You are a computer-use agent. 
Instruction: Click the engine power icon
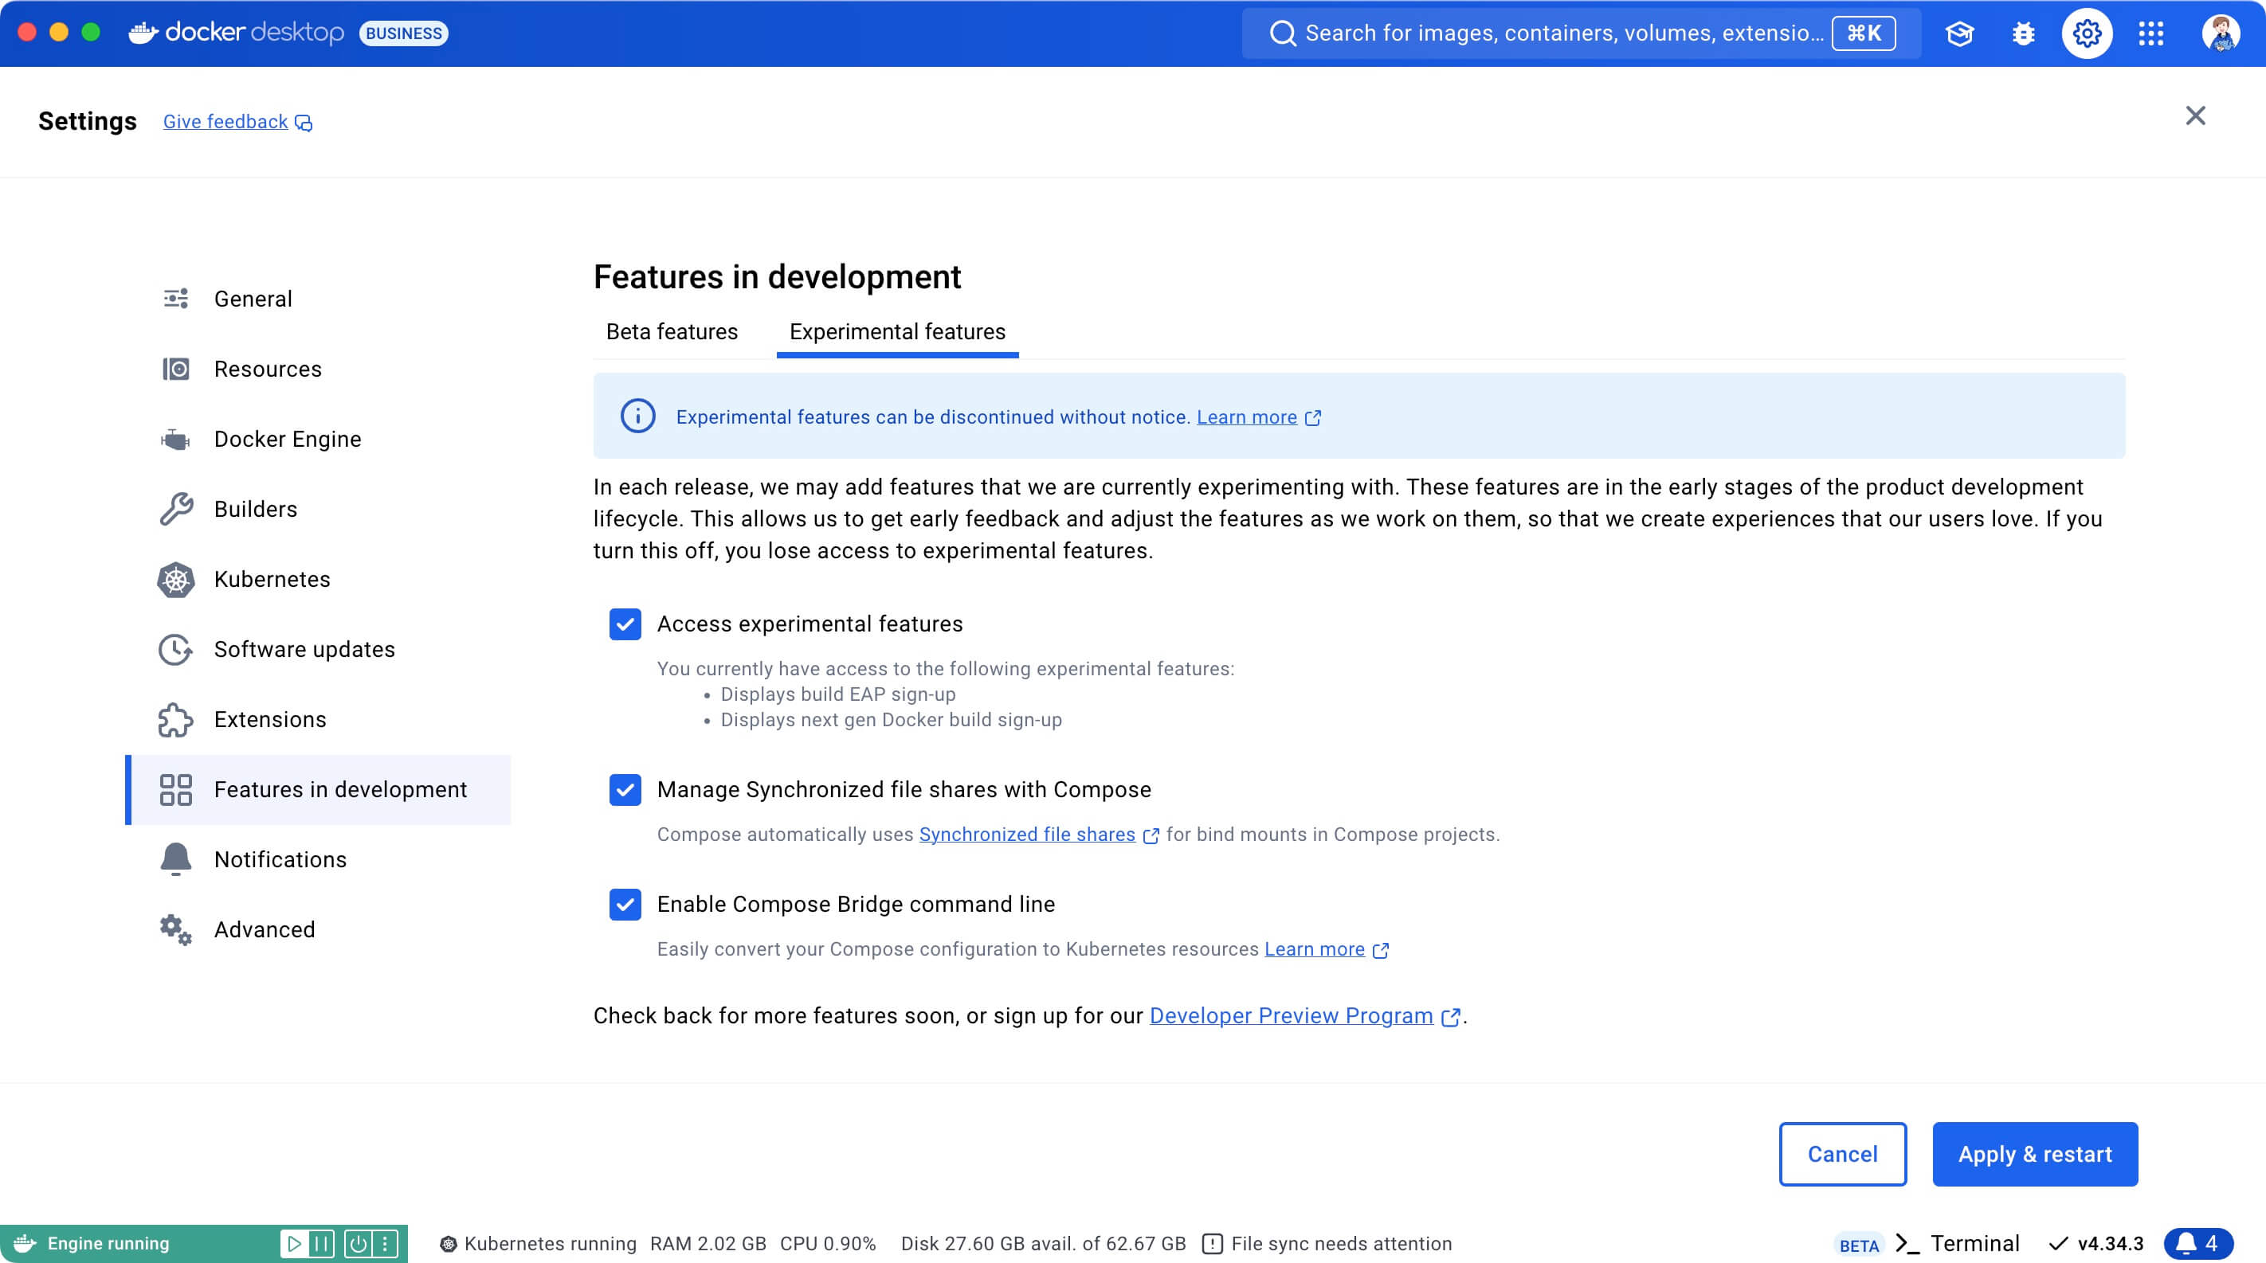[358, 1244]
